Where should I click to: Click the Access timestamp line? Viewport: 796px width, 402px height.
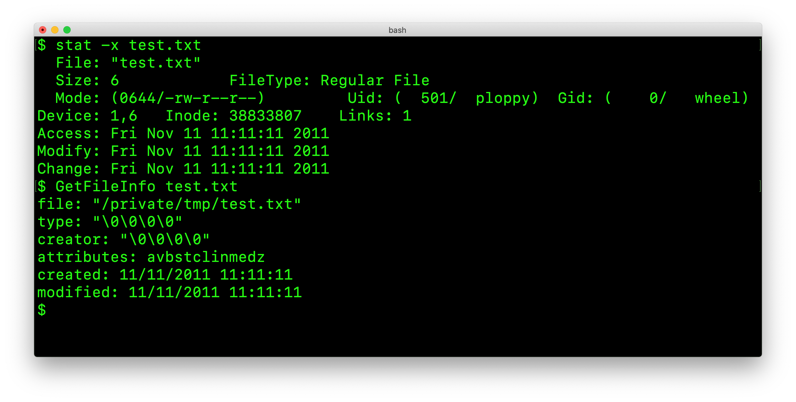click(183, 133)
